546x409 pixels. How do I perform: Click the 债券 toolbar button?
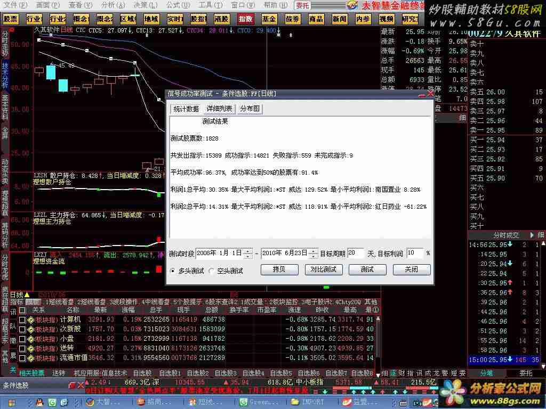pos(292,19)
